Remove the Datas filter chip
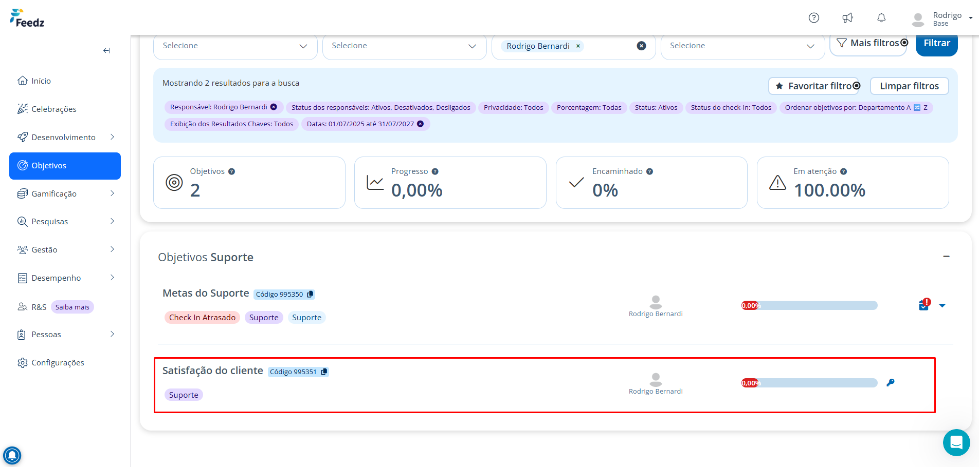 [420, 124]
